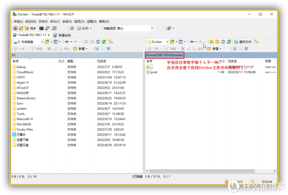Click remote panel directory tree toggle icon
288x195 pixels.
257,42
